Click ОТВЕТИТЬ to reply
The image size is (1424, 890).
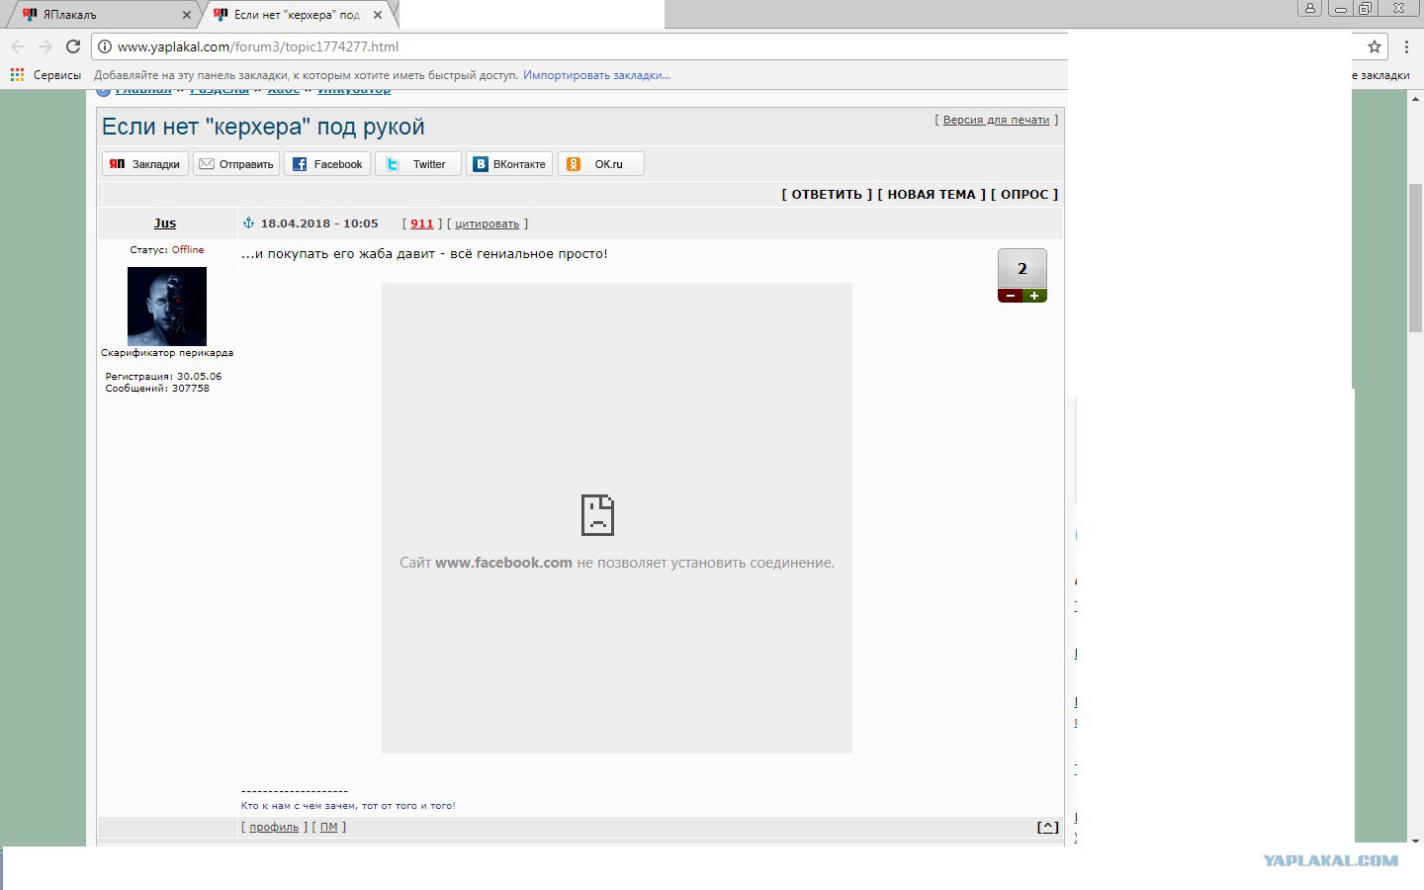827,195
